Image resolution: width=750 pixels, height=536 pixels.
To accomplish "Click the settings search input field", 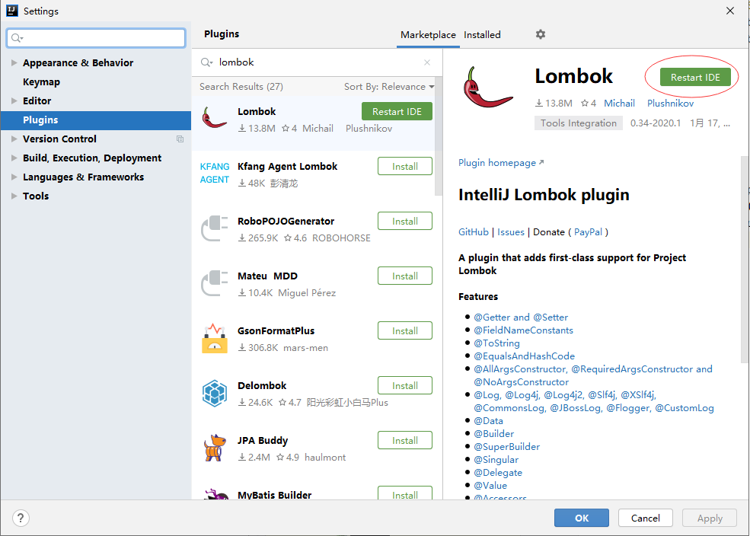I will (96, 38).
